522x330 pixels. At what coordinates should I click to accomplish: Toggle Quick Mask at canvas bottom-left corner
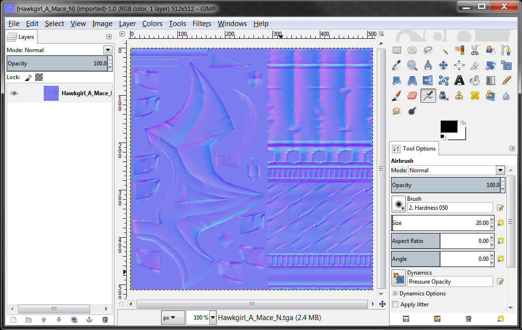(x=121, y=304)
